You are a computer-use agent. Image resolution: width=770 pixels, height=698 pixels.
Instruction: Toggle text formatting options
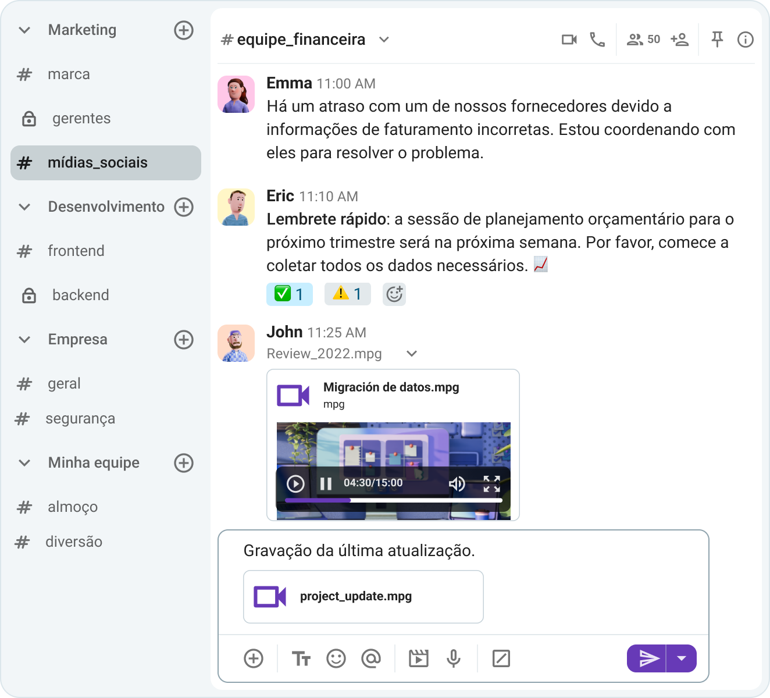tap(301, 658)
